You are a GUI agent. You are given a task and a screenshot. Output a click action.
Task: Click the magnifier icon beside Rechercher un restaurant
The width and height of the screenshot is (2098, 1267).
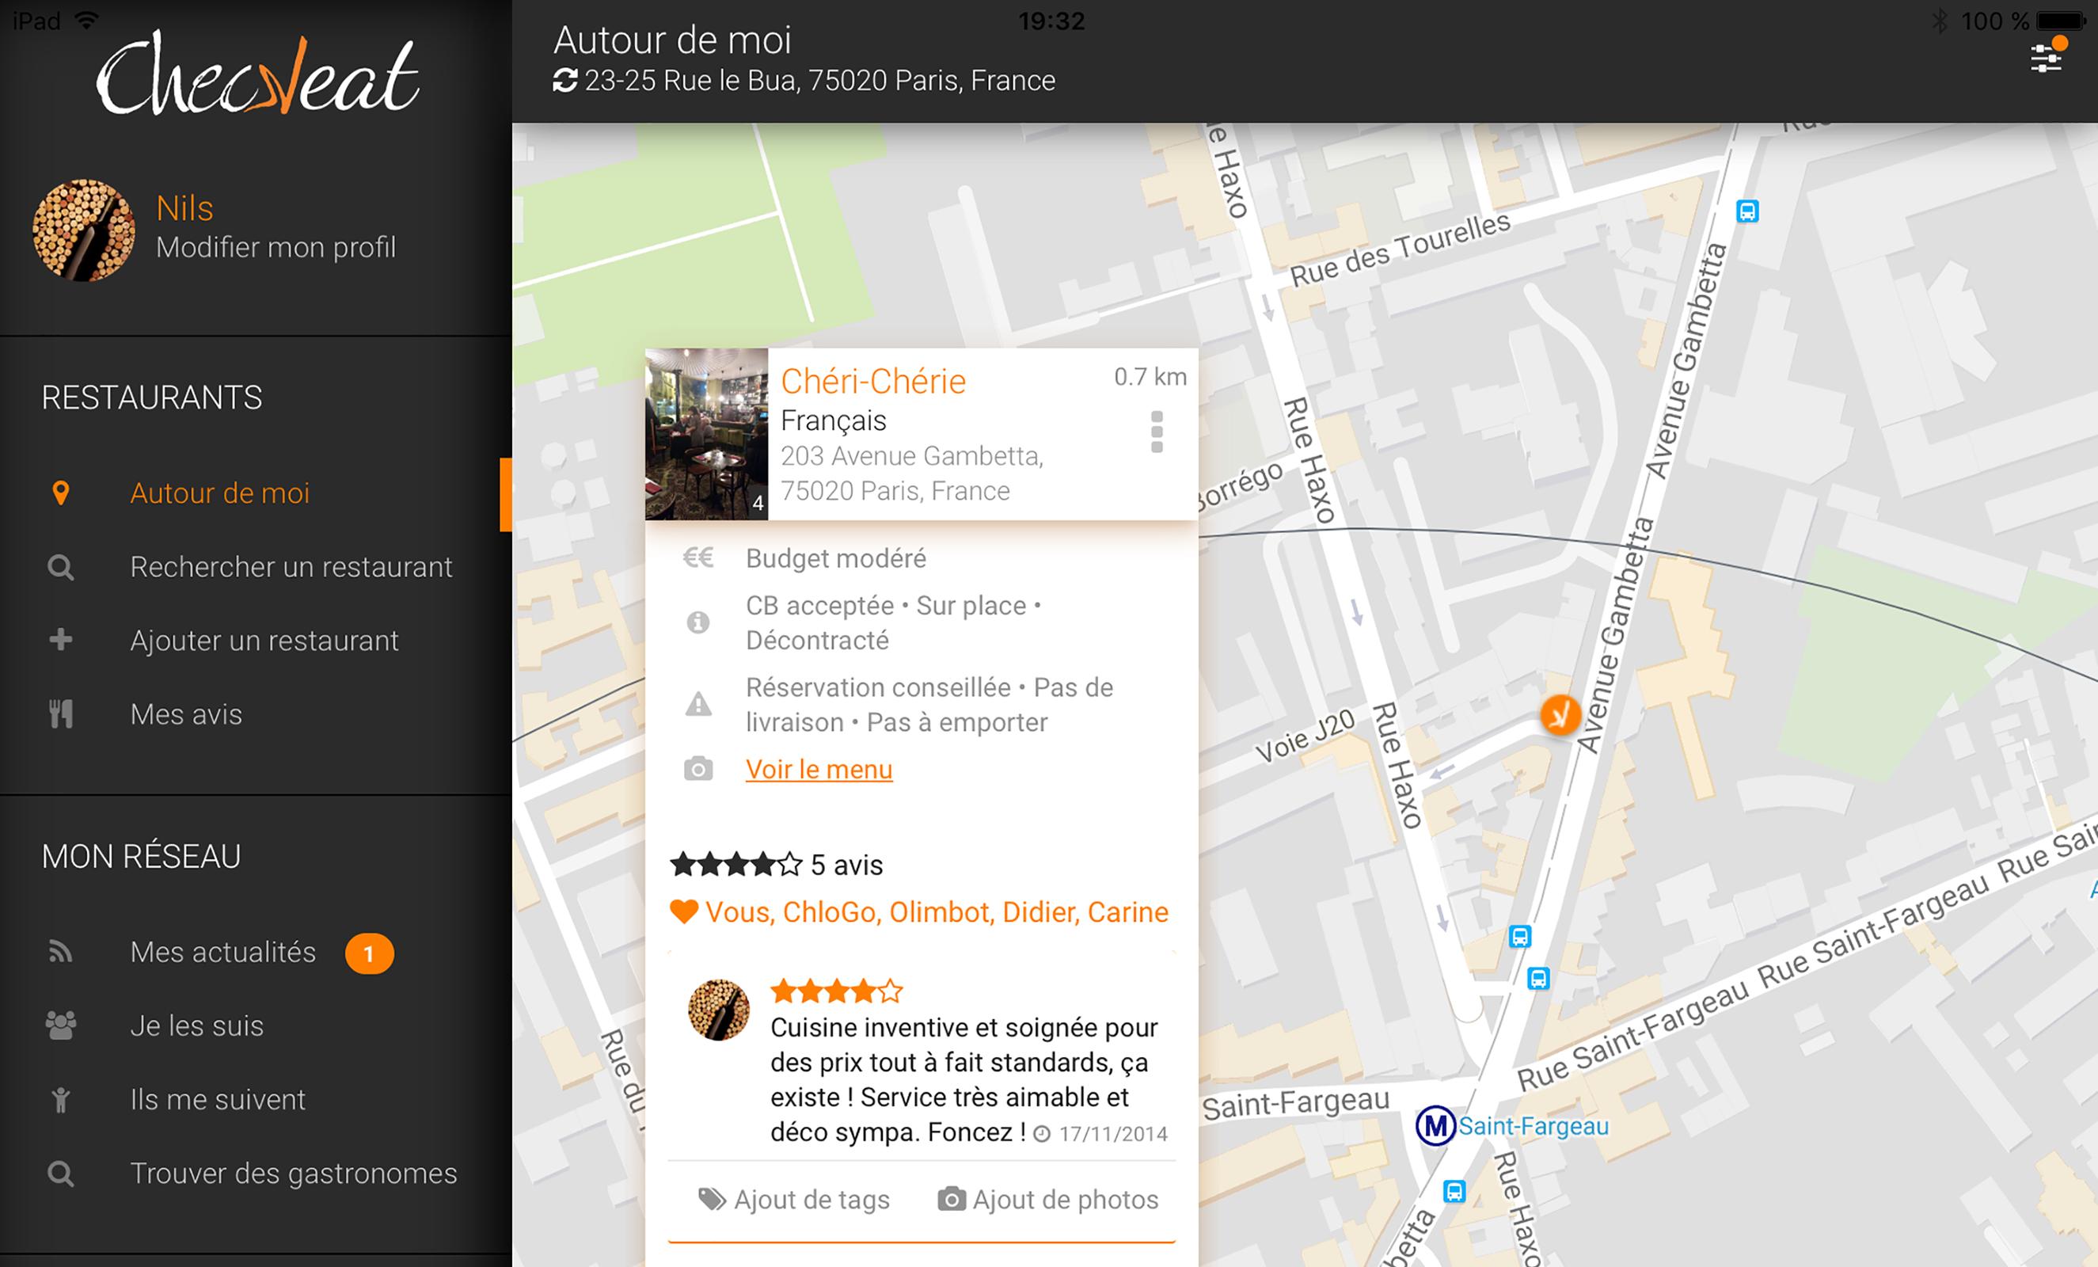[x=60, y=567]
